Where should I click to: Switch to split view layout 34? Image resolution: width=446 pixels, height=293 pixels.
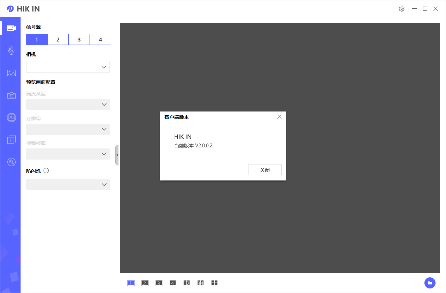[200, 283]
